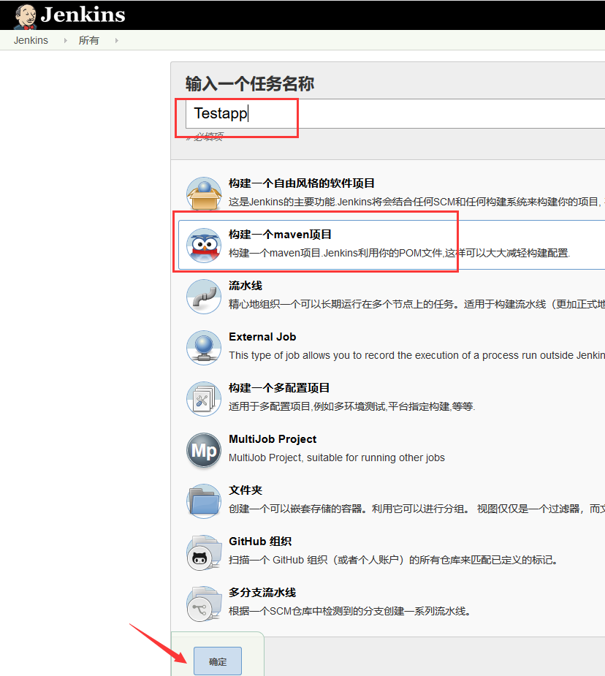Click the GitHub 组织 扫描 description text
The width and height of the screenshot is (605, 676).
click(395, 560)
